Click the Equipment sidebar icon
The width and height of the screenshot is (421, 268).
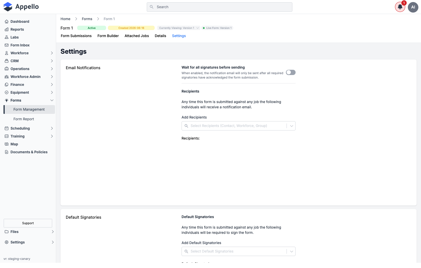pyautogui.click(x=6, y=93)
